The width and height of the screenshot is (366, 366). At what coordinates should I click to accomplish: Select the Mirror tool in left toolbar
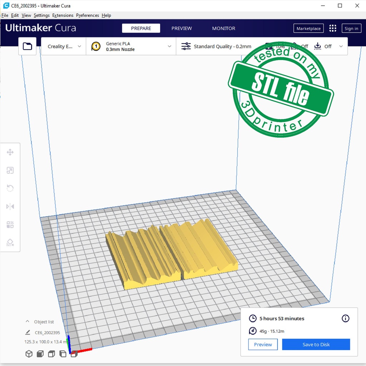pyautogui.click(x=10, y=207)
